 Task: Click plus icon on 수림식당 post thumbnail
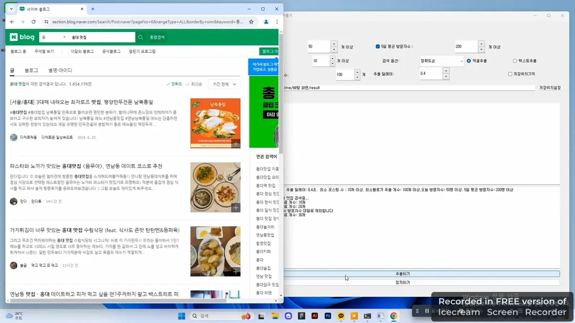pyautogui.click(x=235, y=271)
